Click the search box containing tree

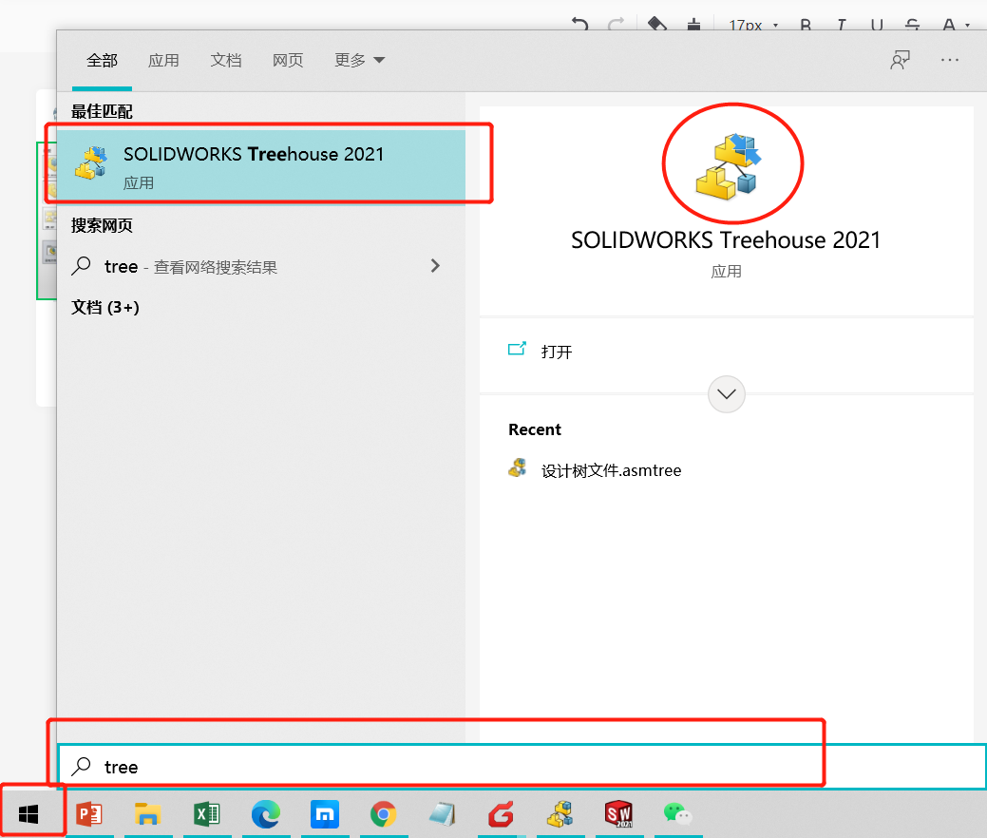pos(522,766)
